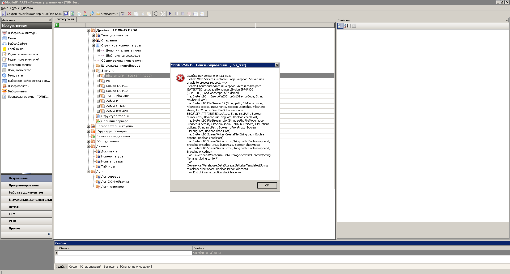Switch to the Стек операций tab
Image resolution: width=510 pixels, height=274 pixels.
[x=91, y=267]
